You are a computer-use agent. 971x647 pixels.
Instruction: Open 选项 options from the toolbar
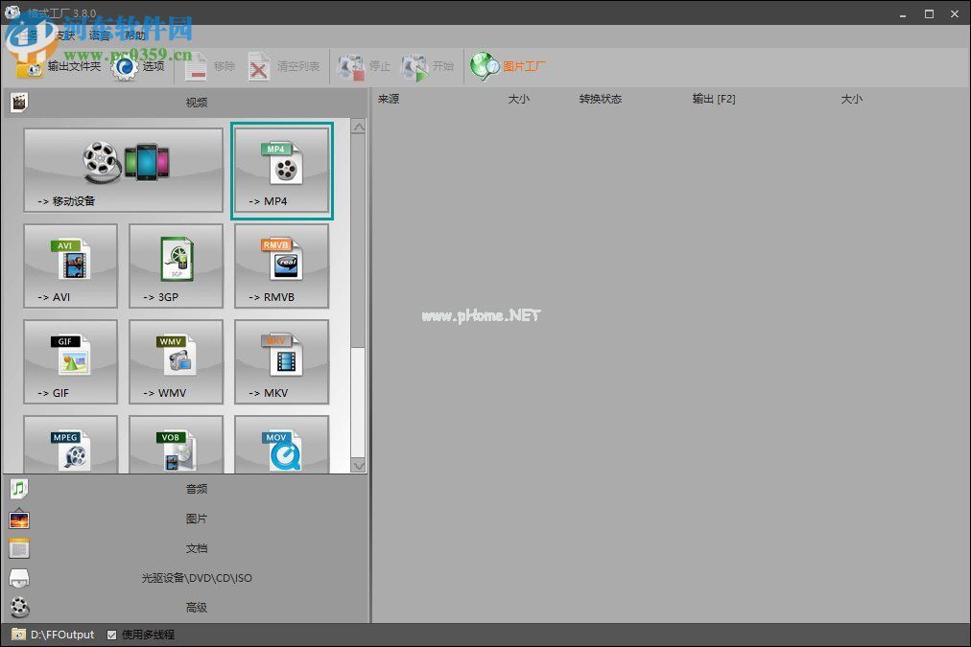click(x=139, y=66)
